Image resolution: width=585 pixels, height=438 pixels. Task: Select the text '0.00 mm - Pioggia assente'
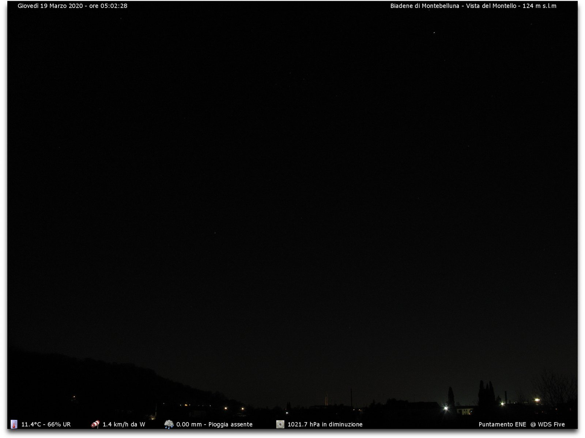pos(214,424)
